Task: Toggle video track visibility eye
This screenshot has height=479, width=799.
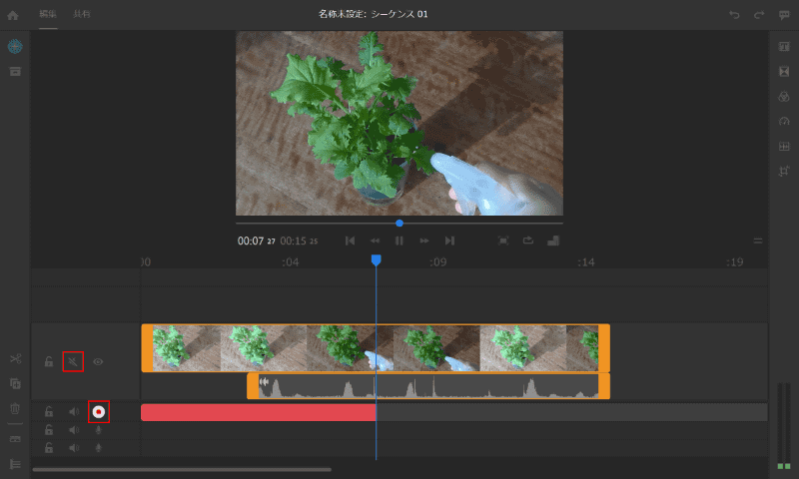Action: click(x=98, y=361)
